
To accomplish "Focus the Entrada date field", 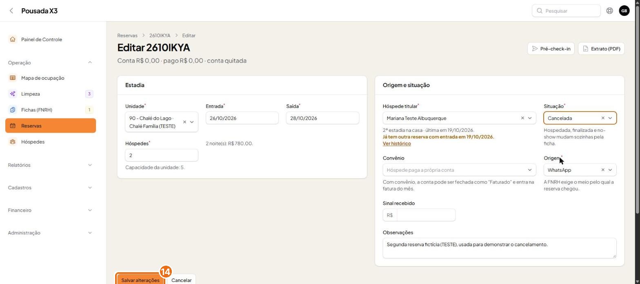I will point(242,118).
